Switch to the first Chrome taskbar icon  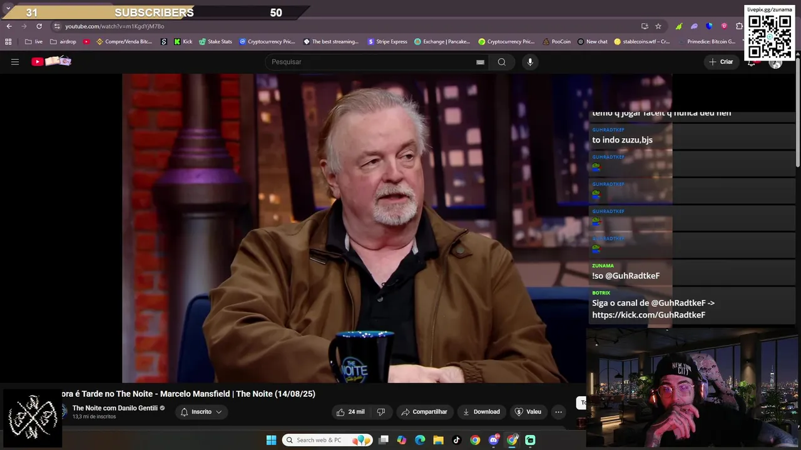click(475, 440)
